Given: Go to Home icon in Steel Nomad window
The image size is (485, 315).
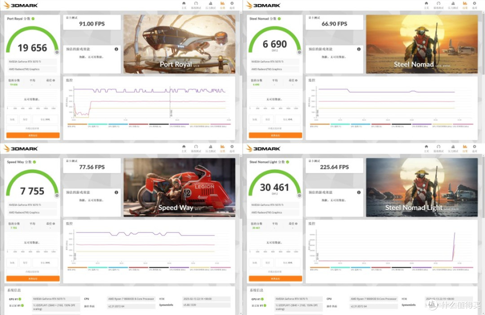Looking at the screenshot, I should click(427, 4).
